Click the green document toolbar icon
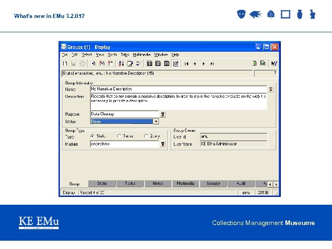Screen dimensions: 332x249 pos(255,63)
